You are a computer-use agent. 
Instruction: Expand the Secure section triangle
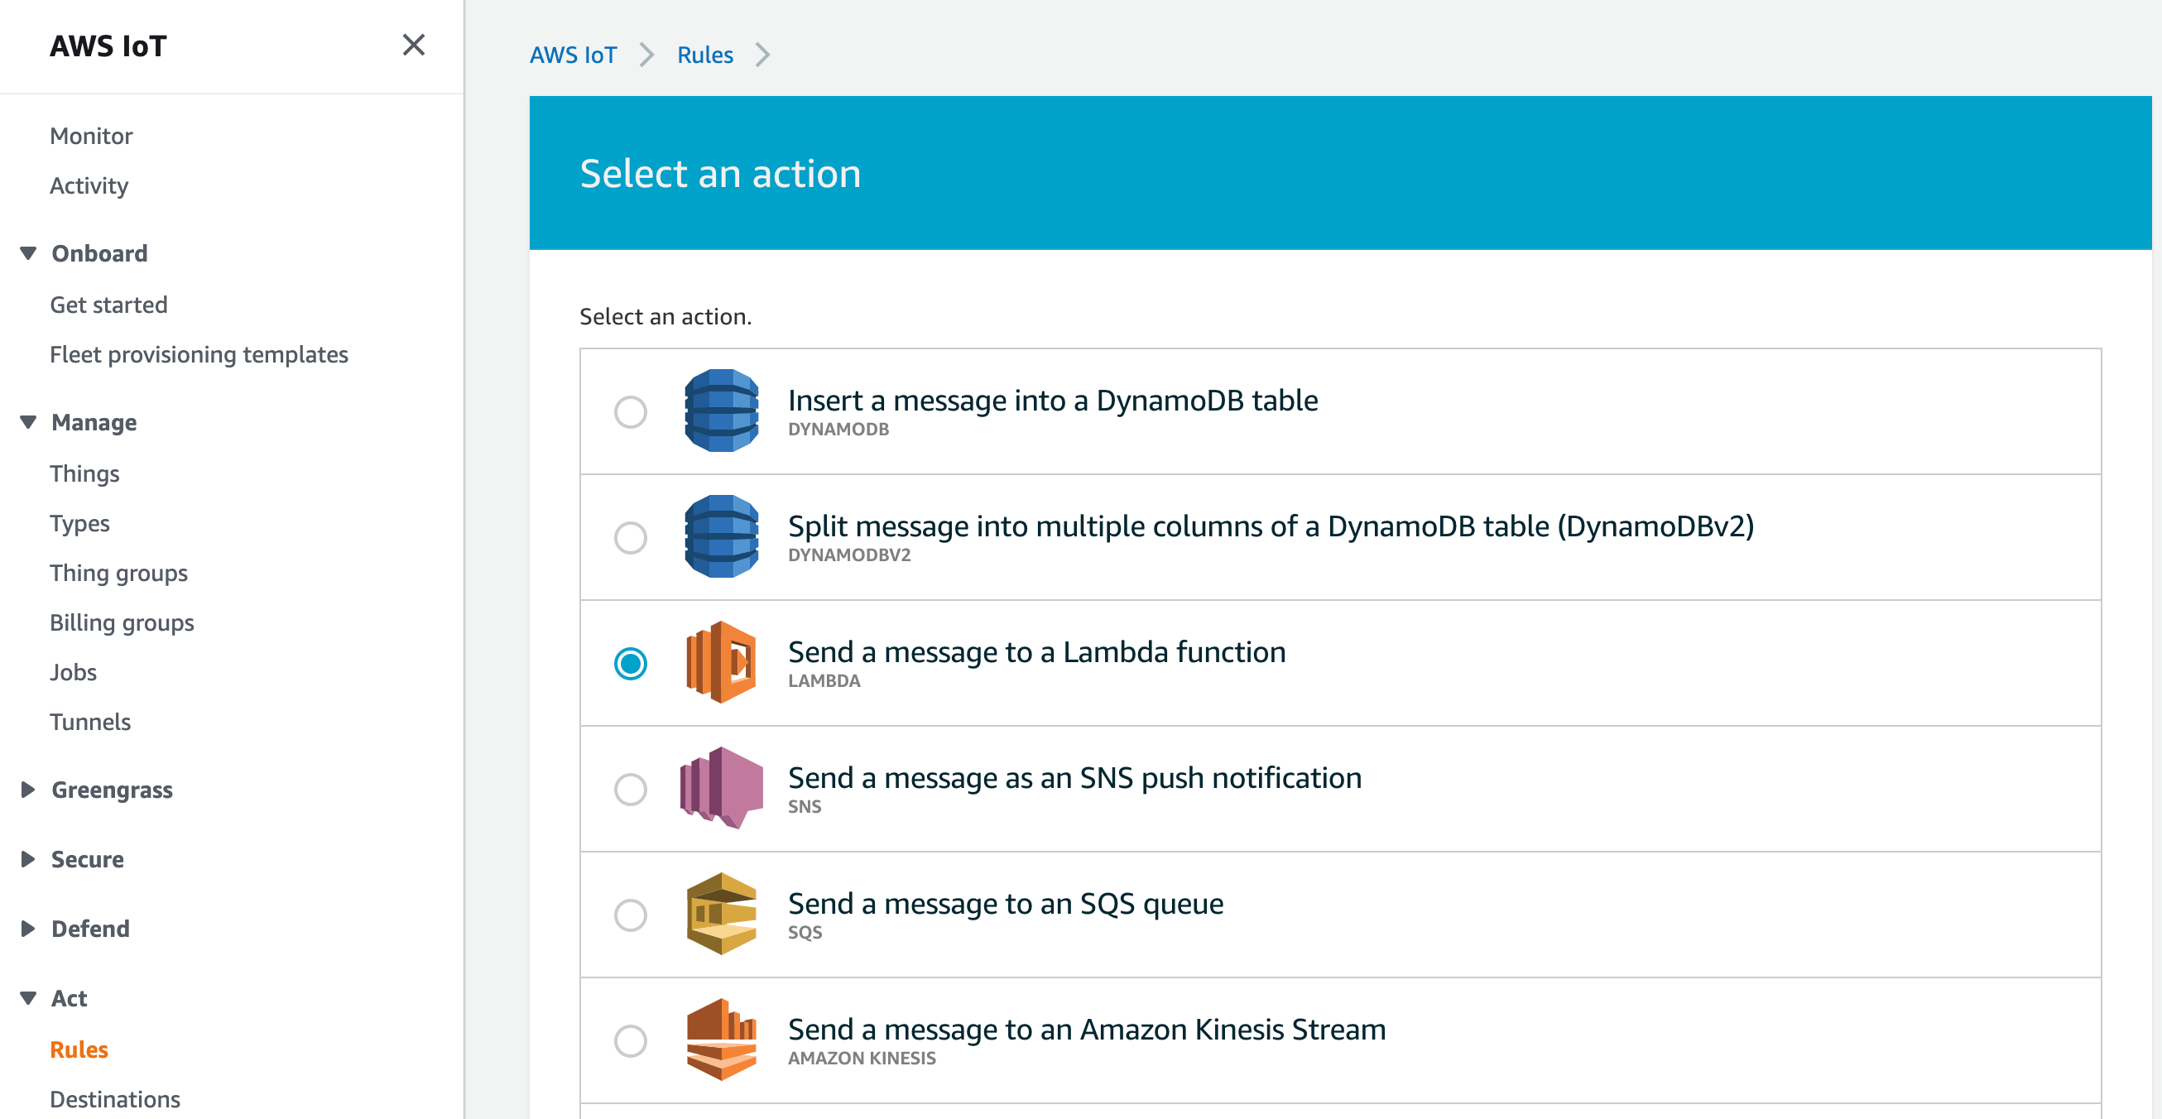[x=28, y=859]
